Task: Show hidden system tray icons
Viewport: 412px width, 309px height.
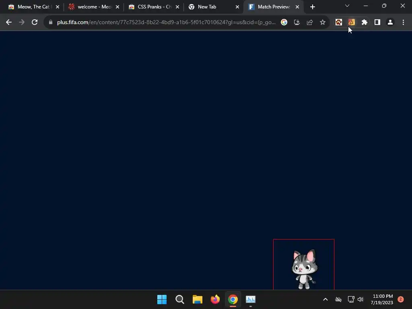Action: click(325, 299)
